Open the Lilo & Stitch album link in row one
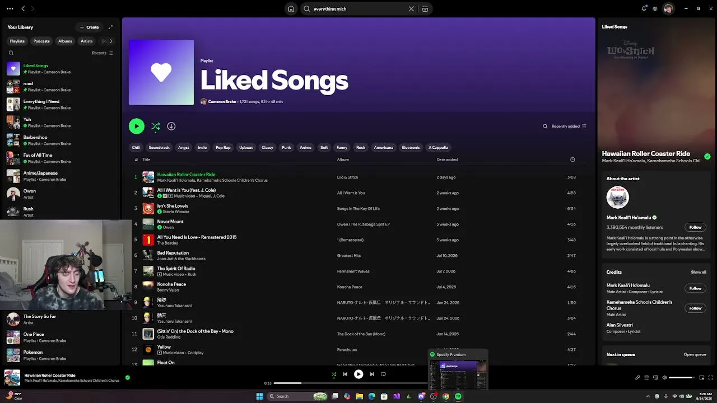 tap(347, 177)
